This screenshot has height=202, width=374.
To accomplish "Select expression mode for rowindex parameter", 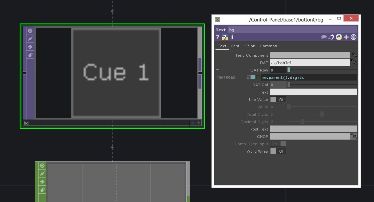I will coord(253,78).
